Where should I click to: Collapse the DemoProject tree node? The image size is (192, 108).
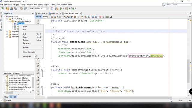pyautogui.click(x=4, y=16)
